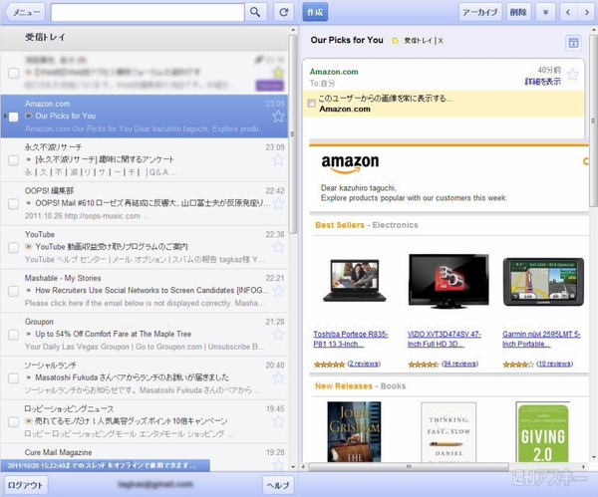This screenshot has height=497, width=598.
Task: Select checkbox for Mashable email
Action: pos(13,291)
